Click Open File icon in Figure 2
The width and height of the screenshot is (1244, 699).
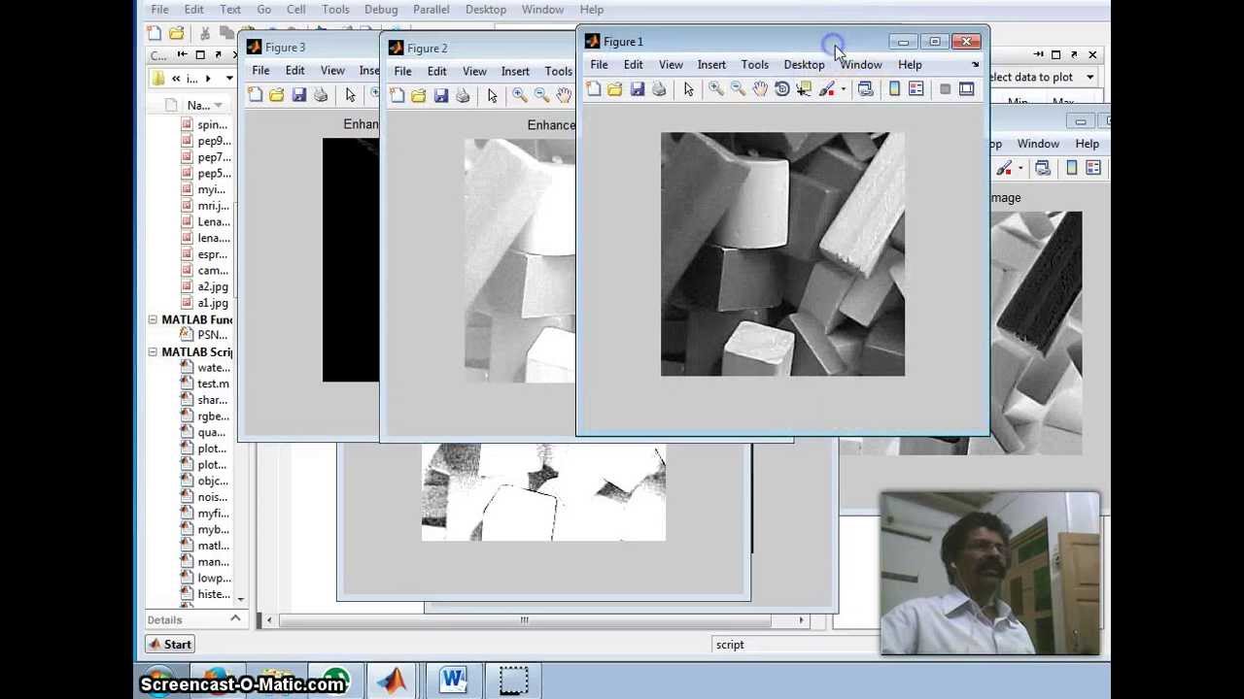[419, 95]
